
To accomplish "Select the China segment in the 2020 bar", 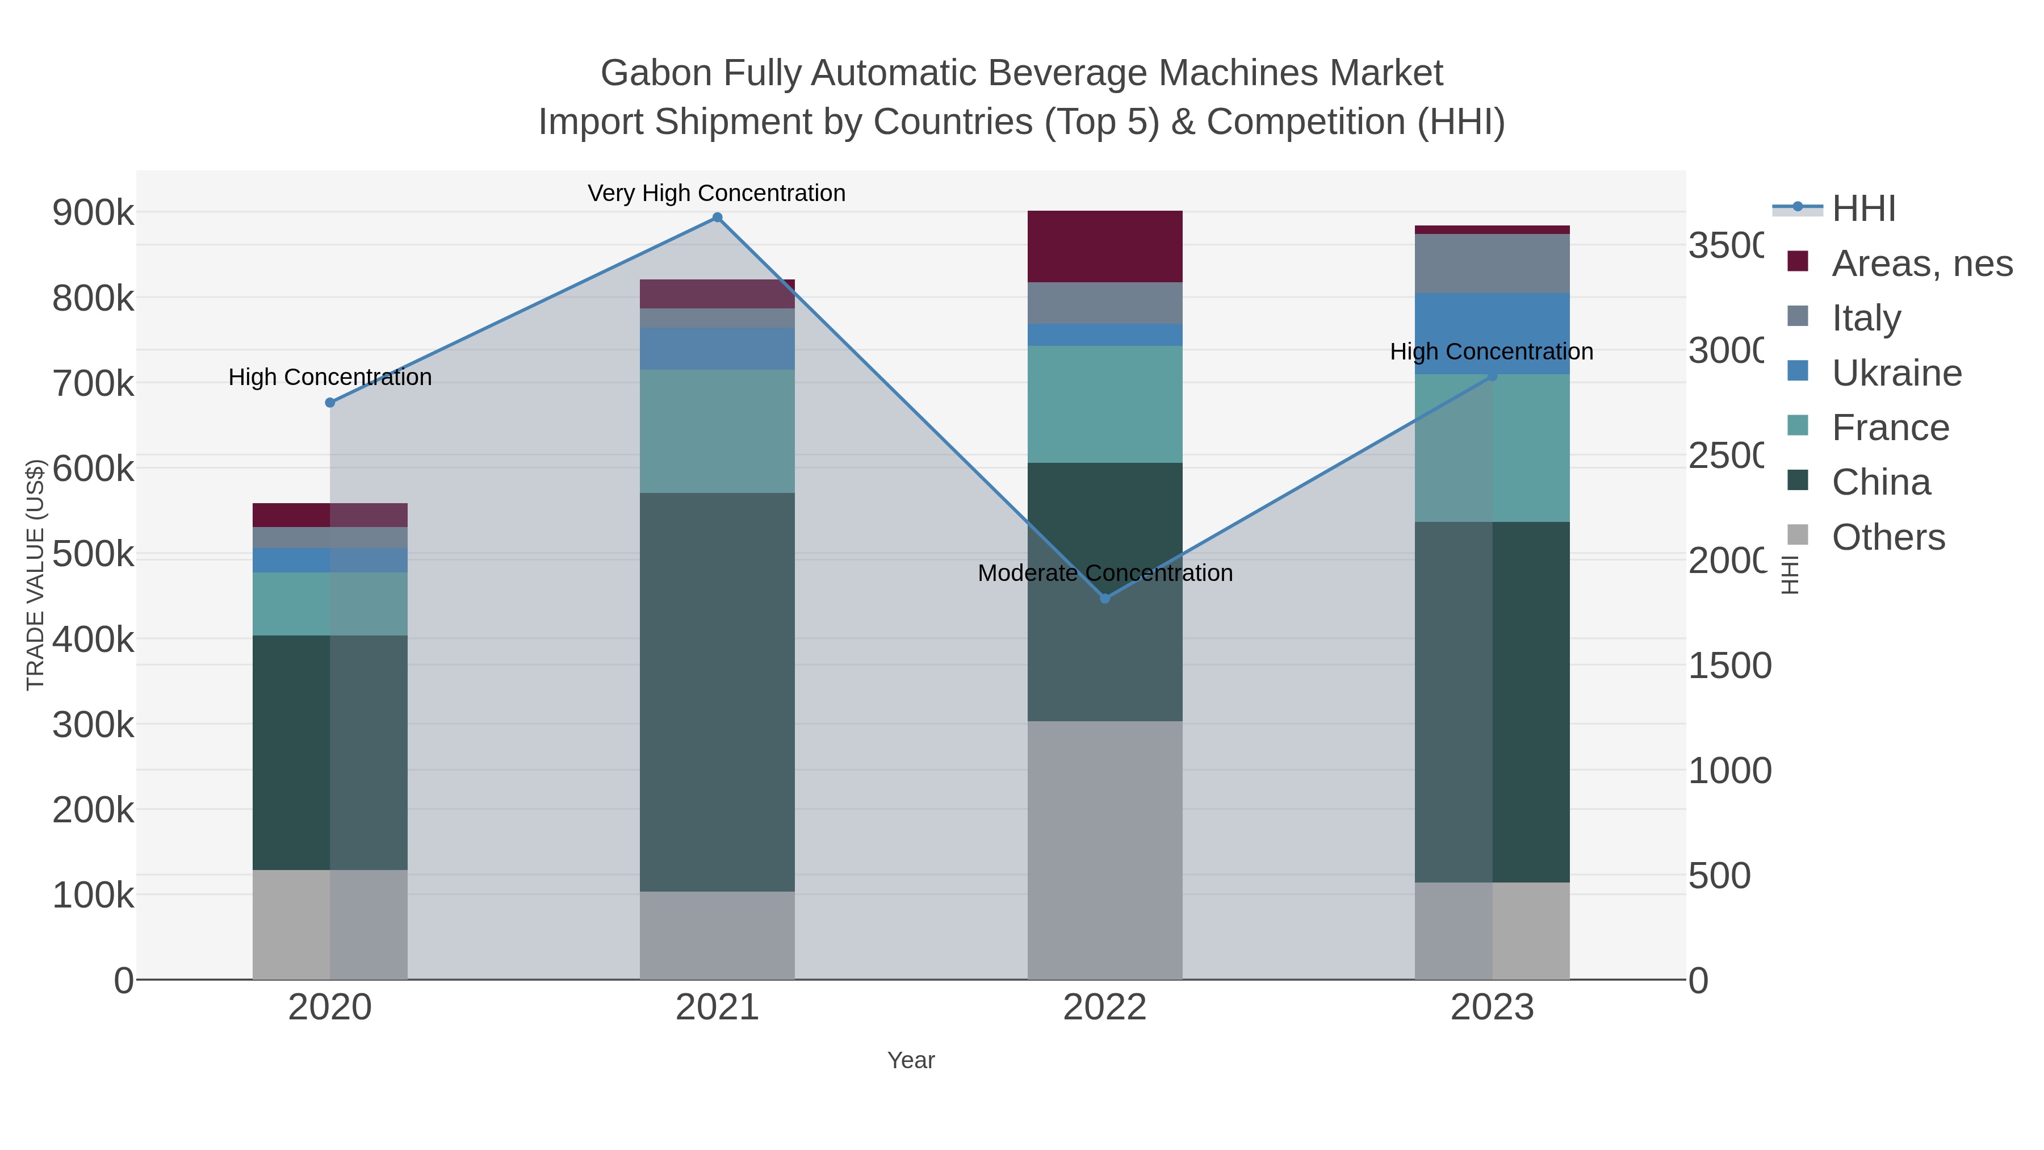I will pos(330,752).
